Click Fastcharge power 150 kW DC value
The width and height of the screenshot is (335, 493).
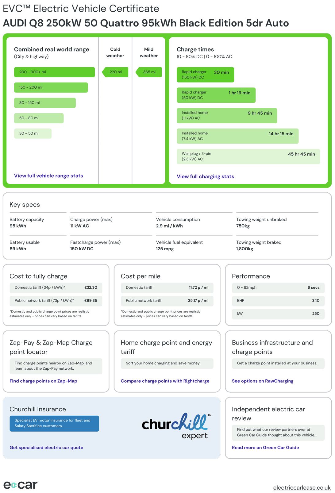tap(82, 249)
